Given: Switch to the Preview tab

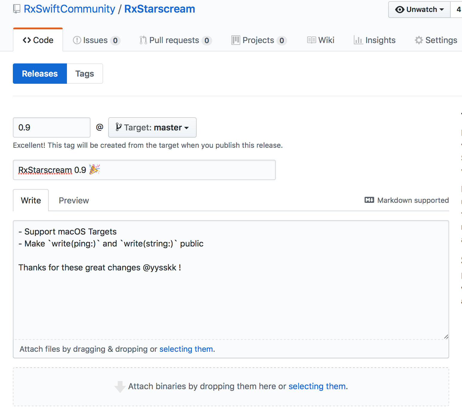Looking at the screenshot, I should click(74, 200).
